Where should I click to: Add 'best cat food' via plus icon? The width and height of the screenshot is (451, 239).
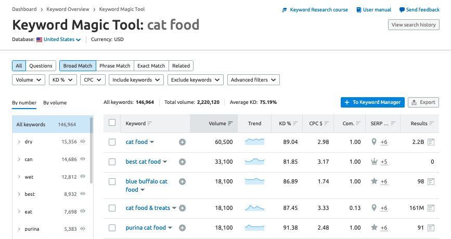pyautogui.click(x=182, y=162)
